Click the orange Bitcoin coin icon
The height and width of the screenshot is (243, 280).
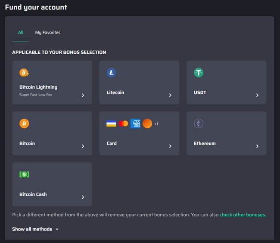(24, 123)
